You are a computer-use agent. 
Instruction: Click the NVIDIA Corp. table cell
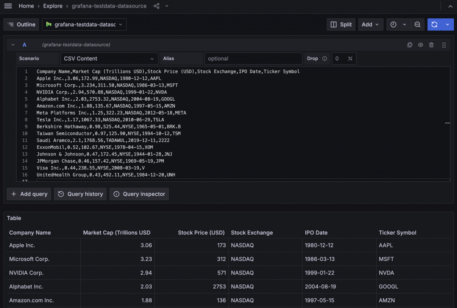[44, 273]
